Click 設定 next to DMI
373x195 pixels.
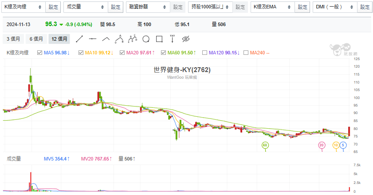point(365,7)
